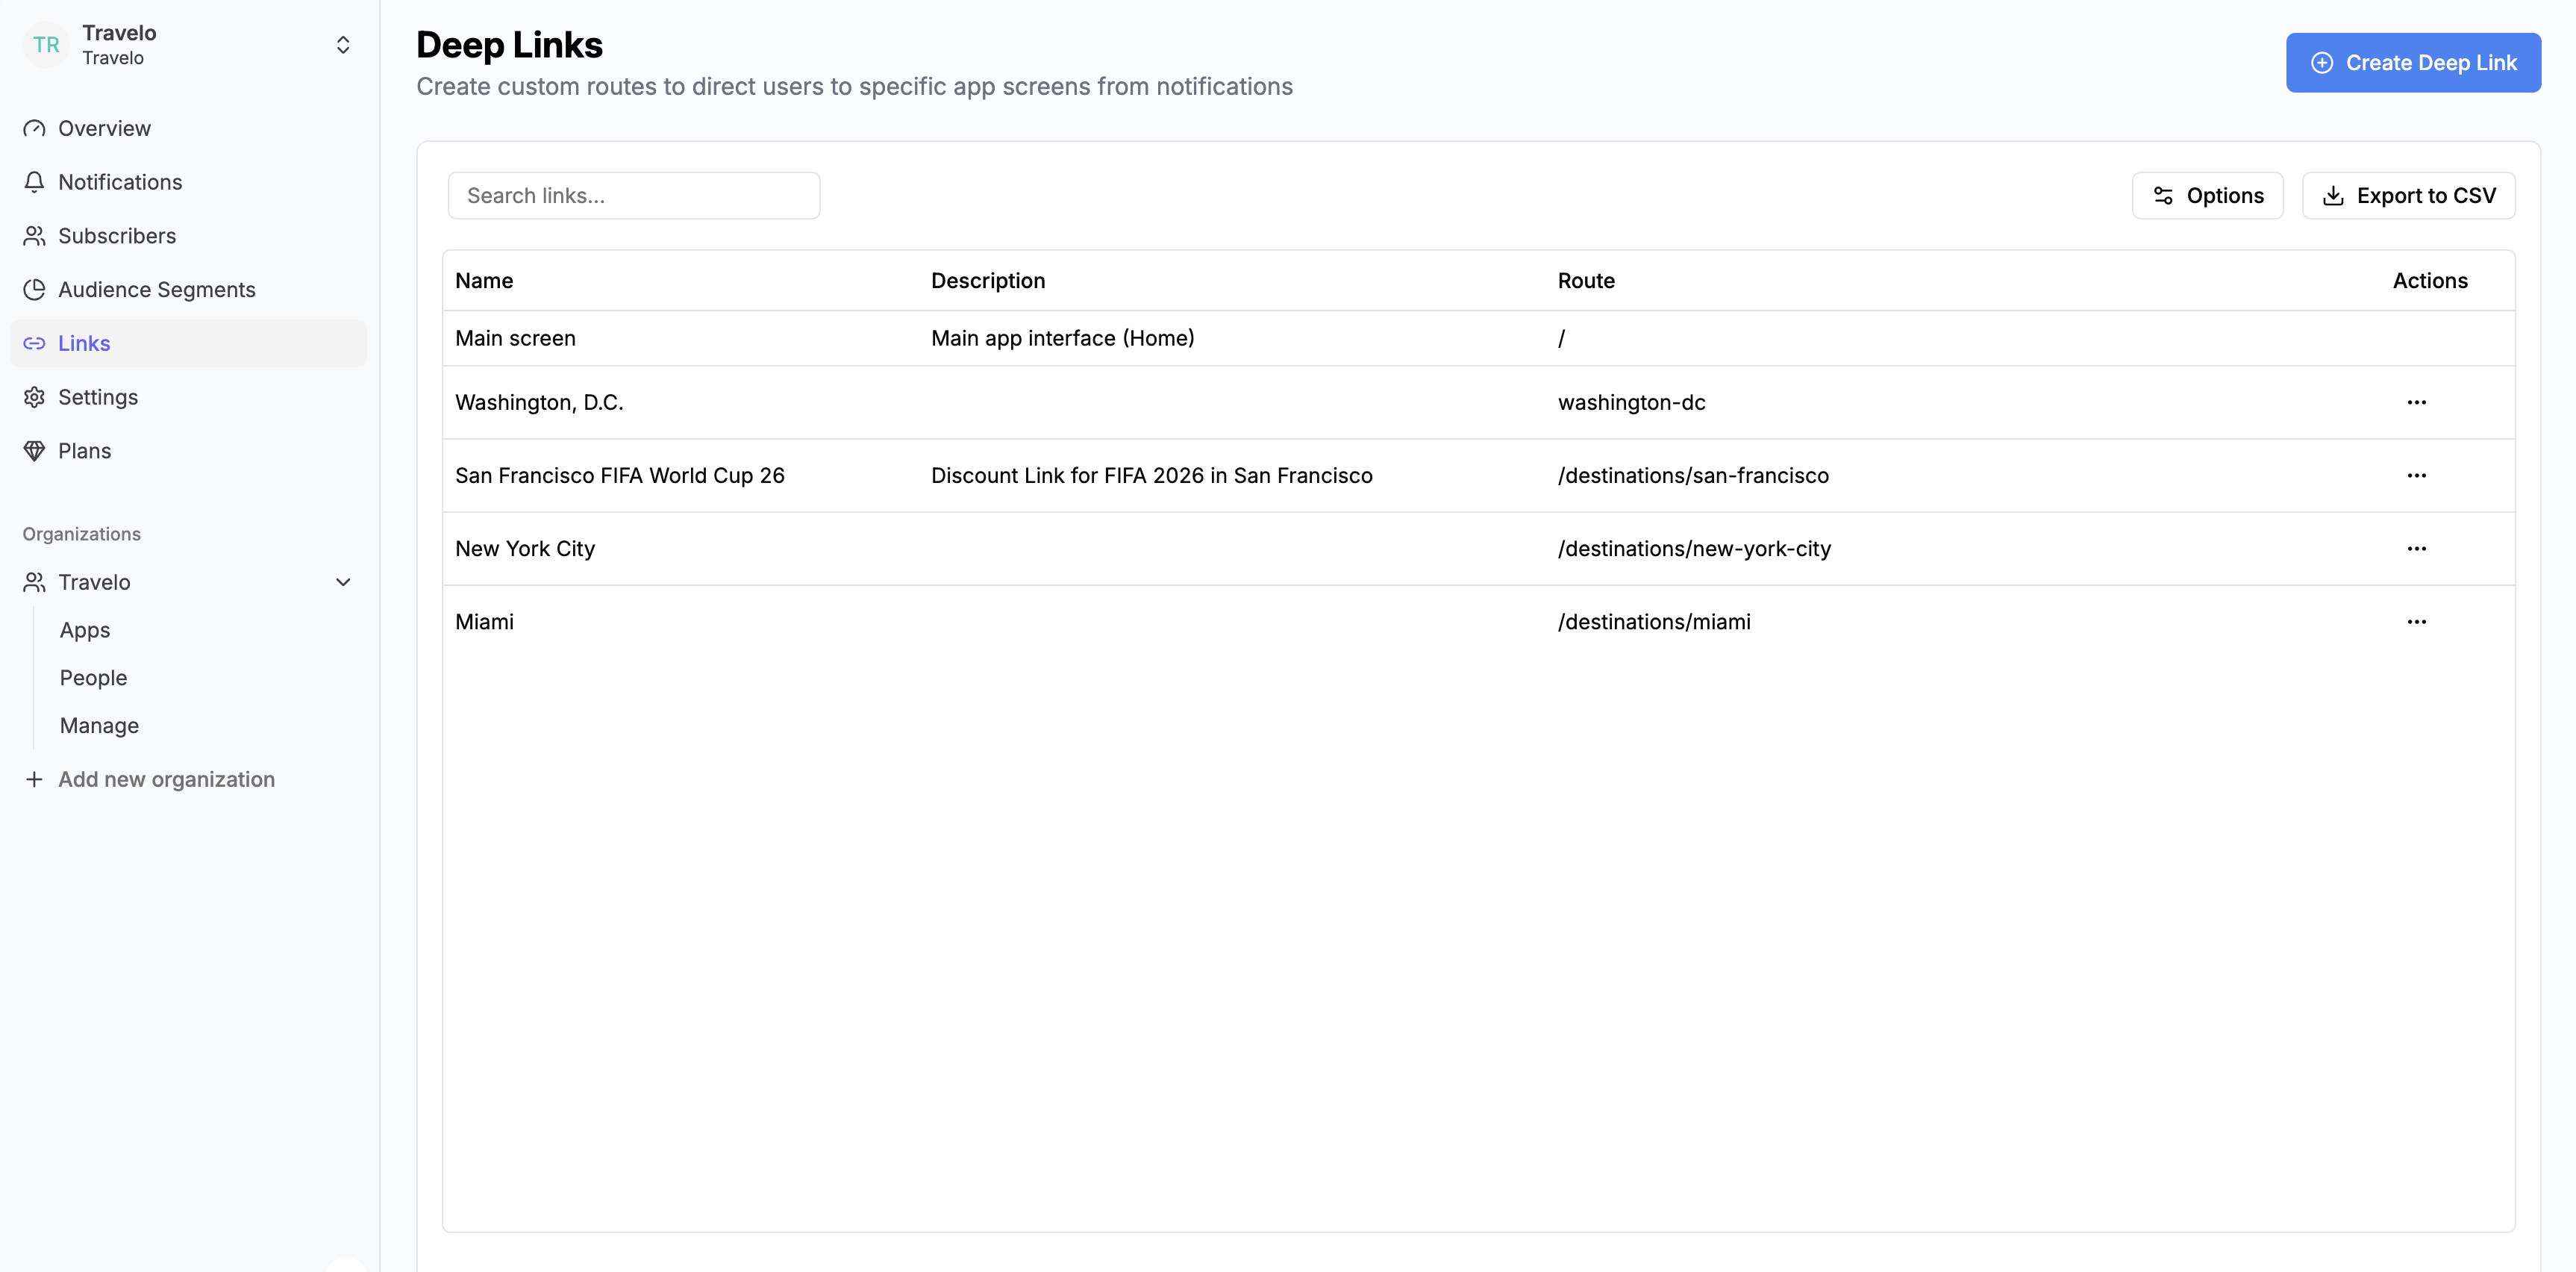Expand the Travelo app switcher chevrons
2576x1272 pixels.
343,45
